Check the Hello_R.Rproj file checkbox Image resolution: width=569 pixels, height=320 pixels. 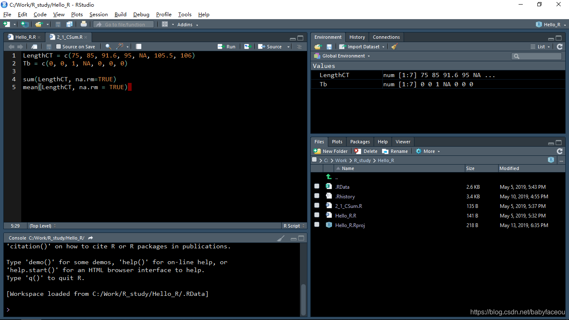(317, 225)
